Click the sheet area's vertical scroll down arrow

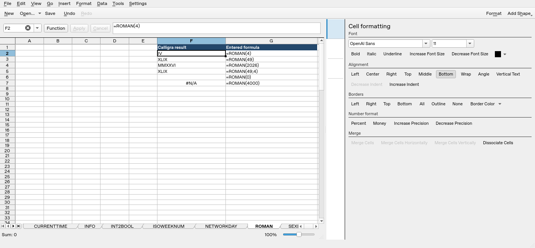point(321,221)
